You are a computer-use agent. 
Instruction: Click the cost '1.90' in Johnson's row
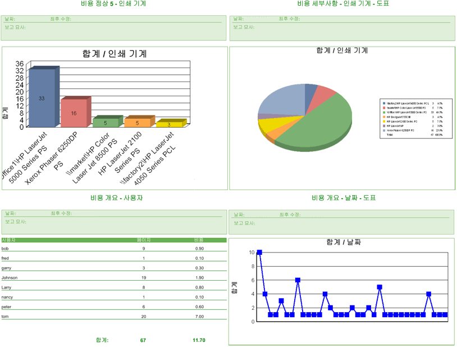200,277
